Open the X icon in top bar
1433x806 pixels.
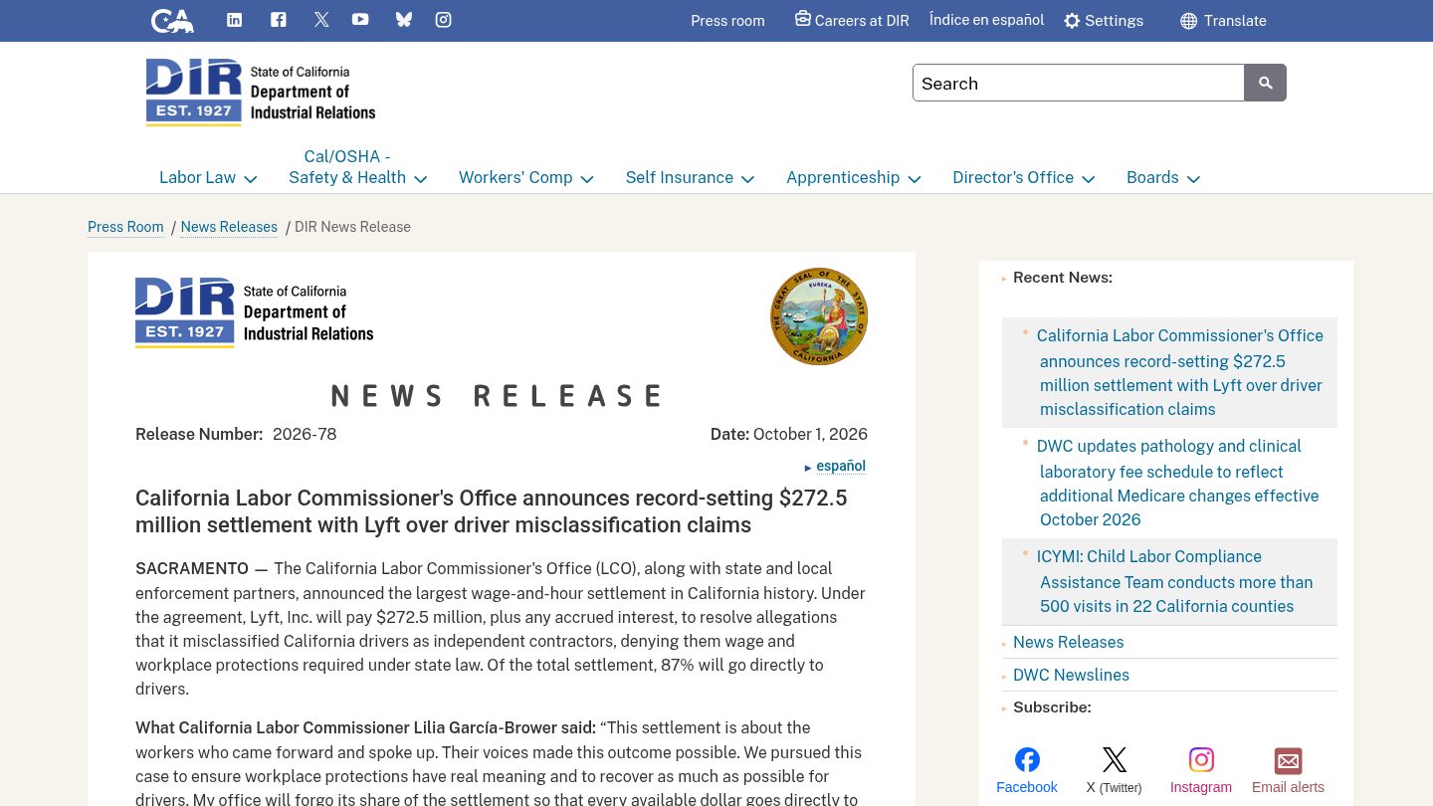321,20
